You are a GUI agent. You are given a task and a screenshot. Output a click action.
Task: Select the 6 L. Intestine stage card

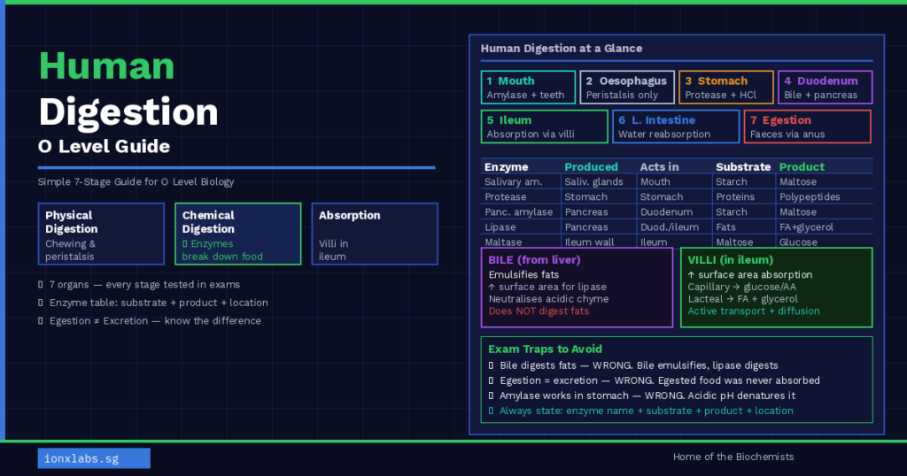click(675, 127)
